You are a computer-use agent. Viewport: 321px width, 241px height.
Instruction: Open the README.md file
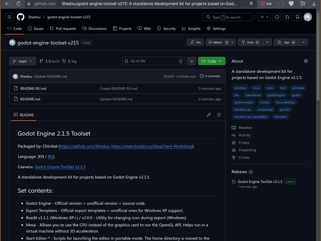tap(30, 99)
